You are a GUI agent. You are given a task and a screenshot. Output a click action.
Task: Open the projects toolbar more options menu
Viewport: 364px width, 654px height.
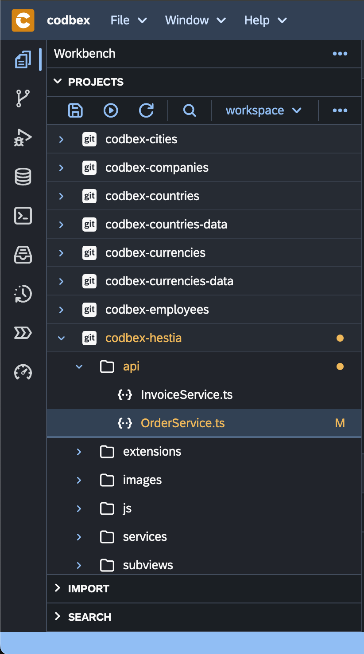pyautogui.click(x=340, y=110)
